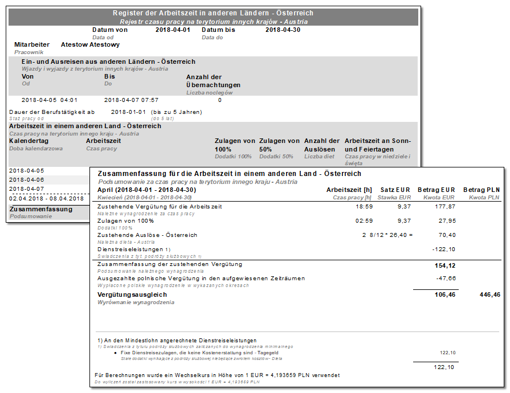The width and height of the screenshot is (510, 393).
Task: Click the exit timestamp 2018-04-07 07:57
Action: [132, 100]
